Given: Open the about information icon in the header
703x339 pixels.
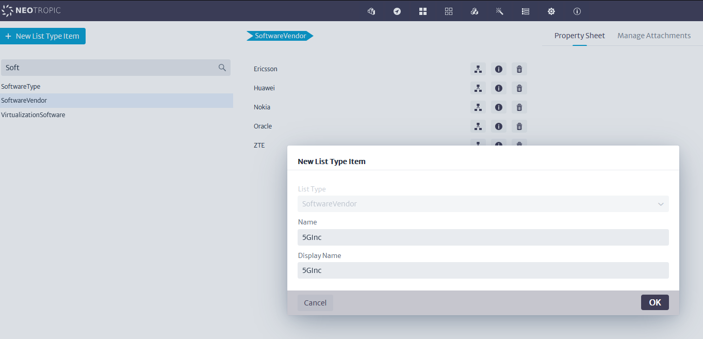Looking at the screenshot, I should (x=577, y=11).
